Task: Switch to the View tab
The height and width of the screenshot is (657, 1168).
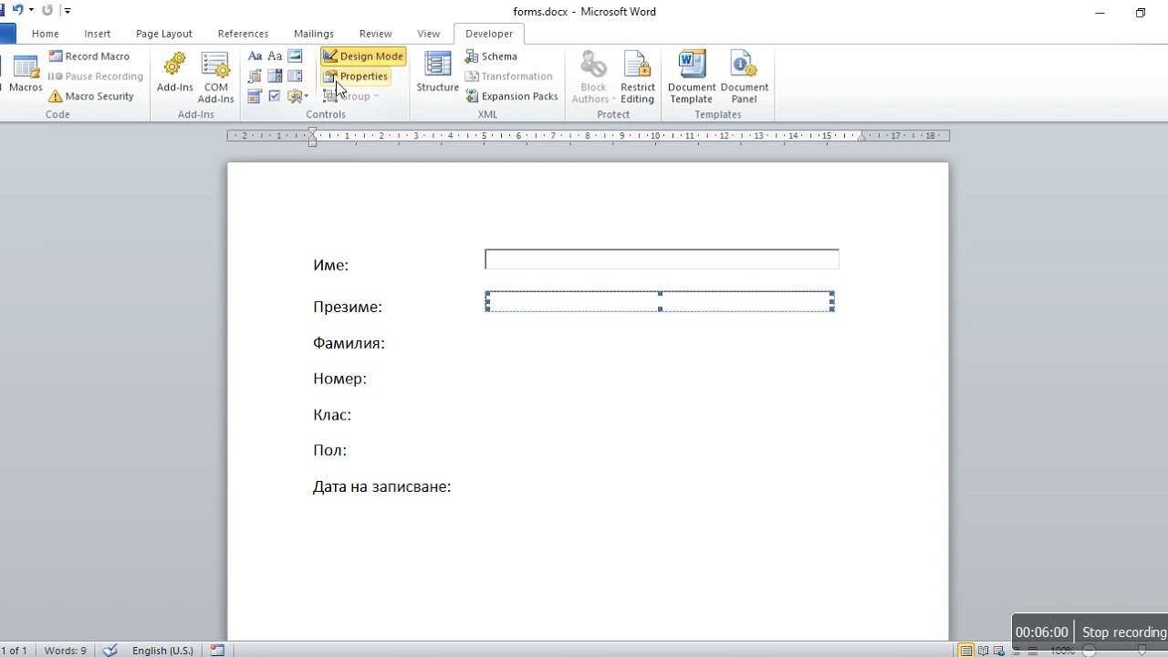Action: [x=429, y=34]
